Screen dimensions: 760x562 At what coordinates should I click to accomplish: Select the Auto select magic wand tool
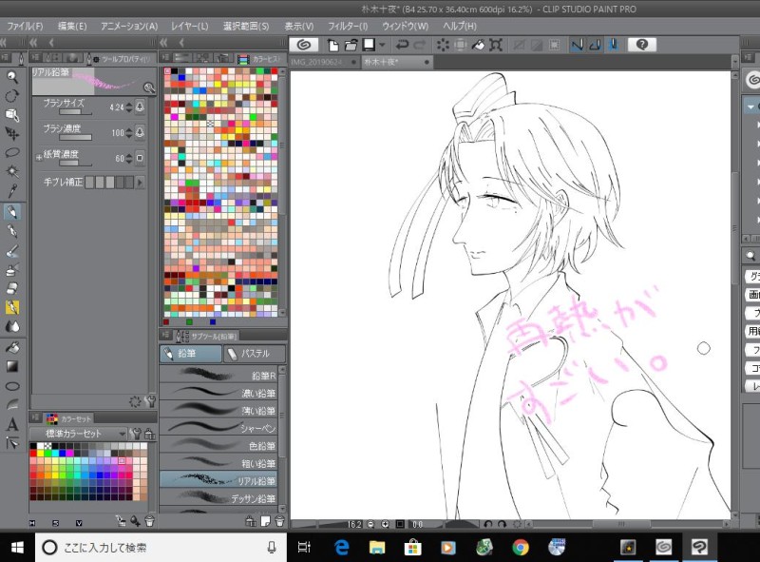click(x=12, y=171)
